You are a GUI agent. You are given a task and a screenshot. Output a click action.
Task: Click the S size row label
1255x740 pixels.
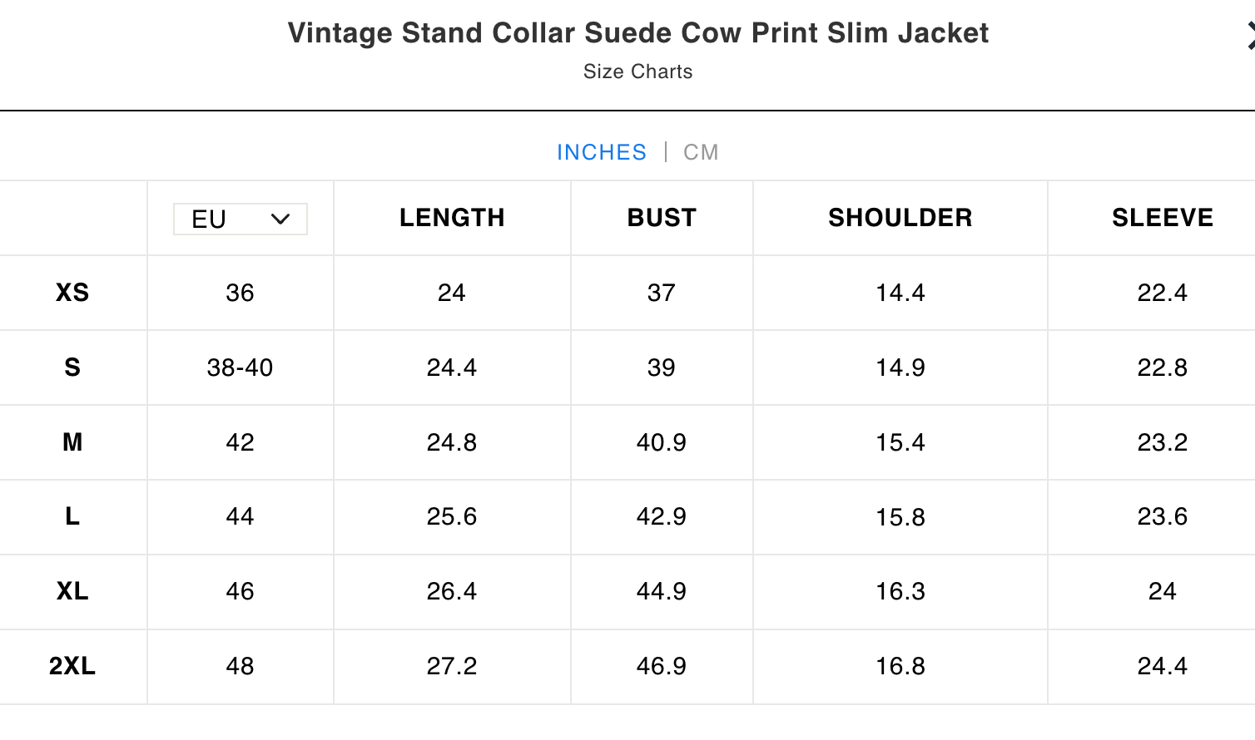[x=72, y=368]
